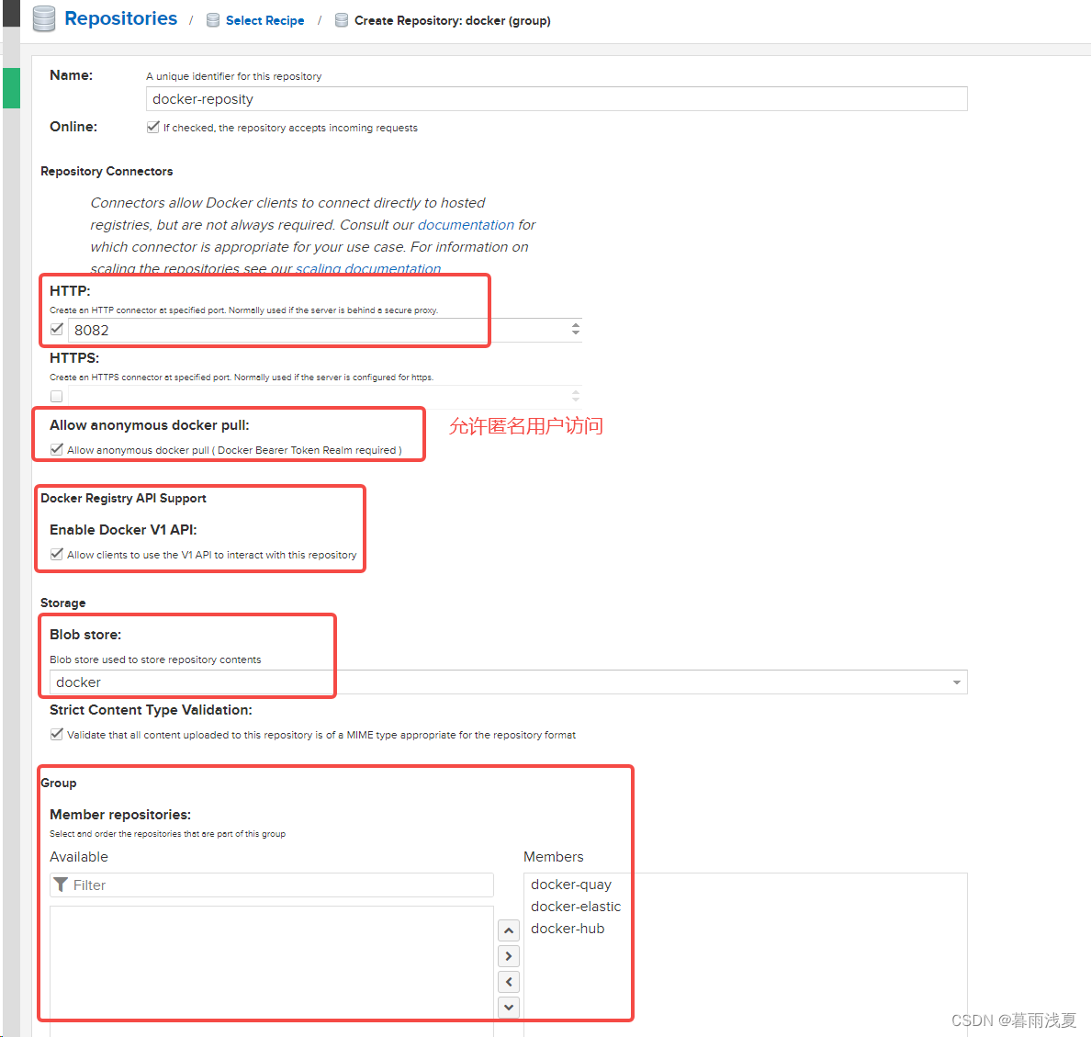This screenshot has width=1091, height=1037.
Task: Click the Select Recipe breadcrumb icon
Action: click(213, 20)
